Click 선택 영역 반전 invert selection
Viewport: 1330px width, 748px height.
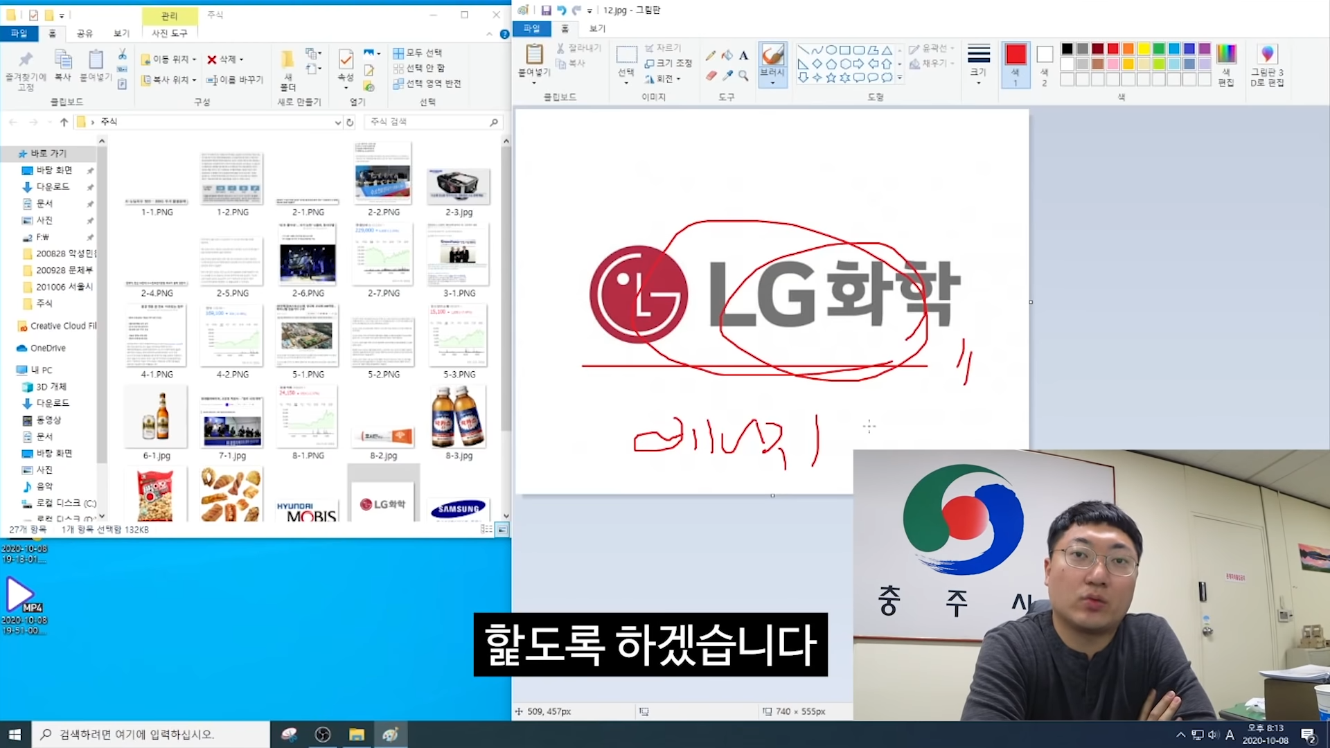(427, 84)
